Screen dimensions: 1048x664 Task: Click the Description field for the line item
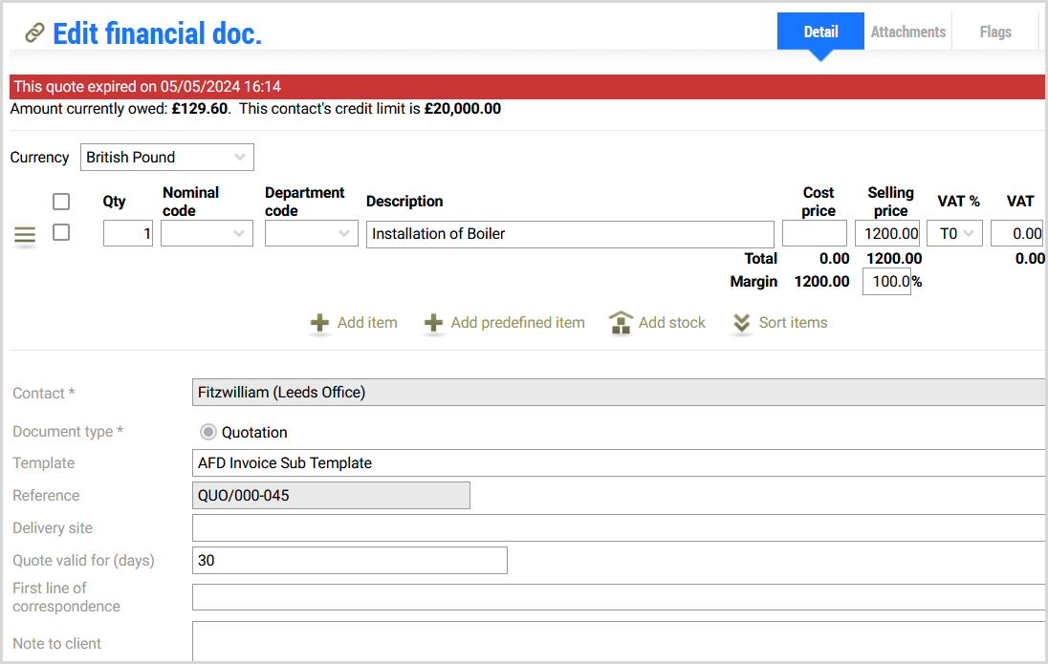(x=570, y=234)
